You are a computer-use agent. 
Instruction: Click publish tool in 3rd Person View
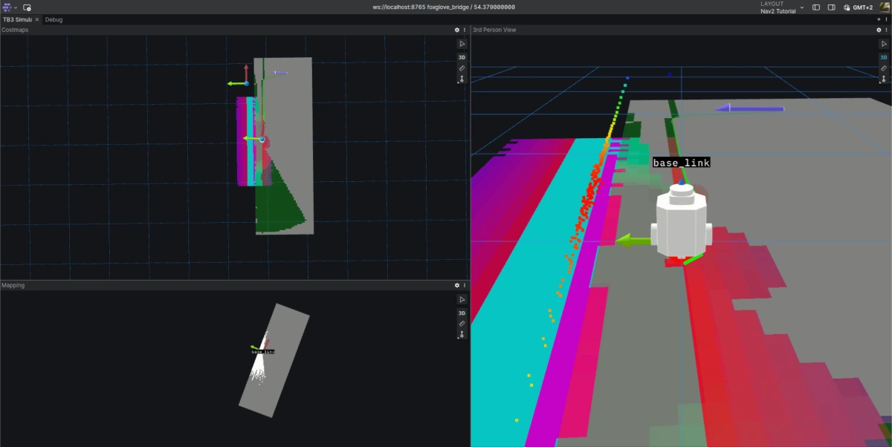884,79
